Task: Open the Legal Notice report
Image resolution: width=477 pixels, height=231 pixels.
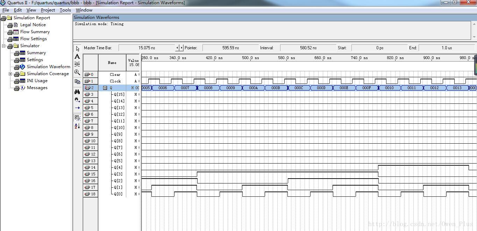Action: pos(33,25)
